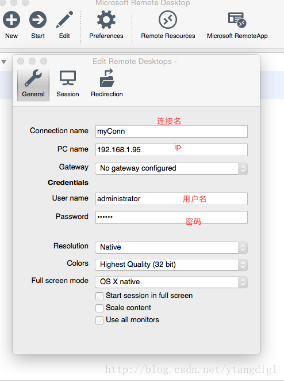Click the PC name field
Screen dimensions: 284x381
pyautogui.click(x=171, y=150)
